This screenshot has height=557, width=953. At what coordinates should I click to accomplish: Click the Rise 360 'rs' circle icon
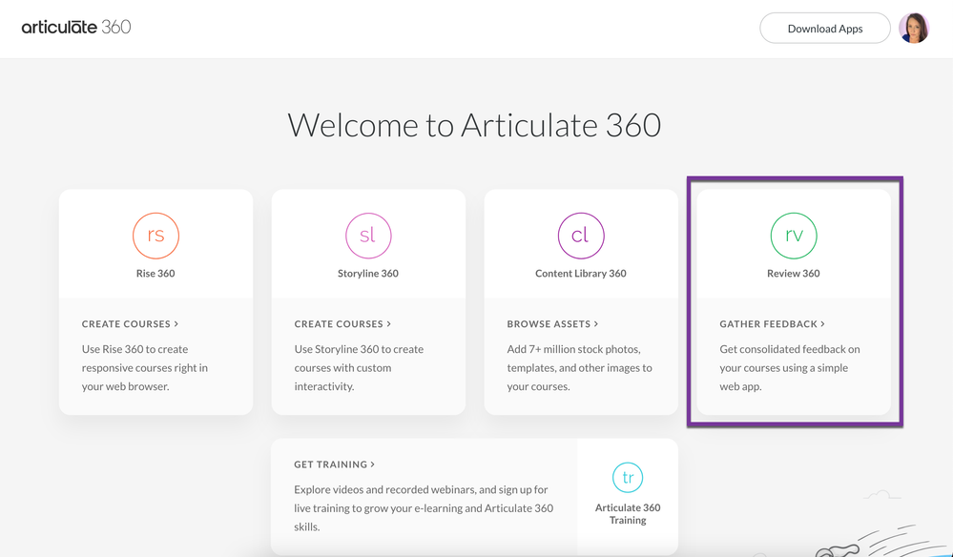[x=155, y=236]
